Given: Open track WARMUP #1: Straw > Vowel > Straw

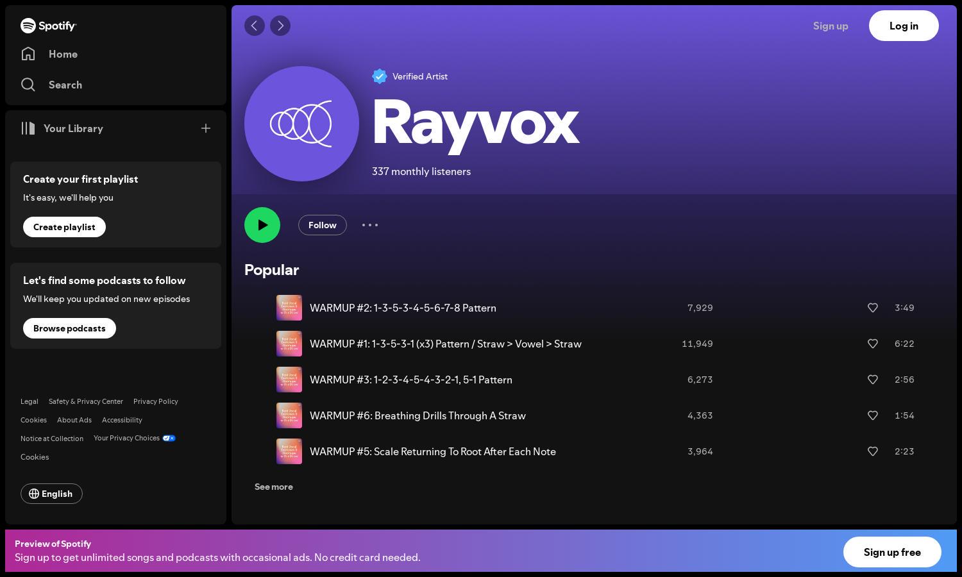Looking at the screenshot, I should pos(446,344).
